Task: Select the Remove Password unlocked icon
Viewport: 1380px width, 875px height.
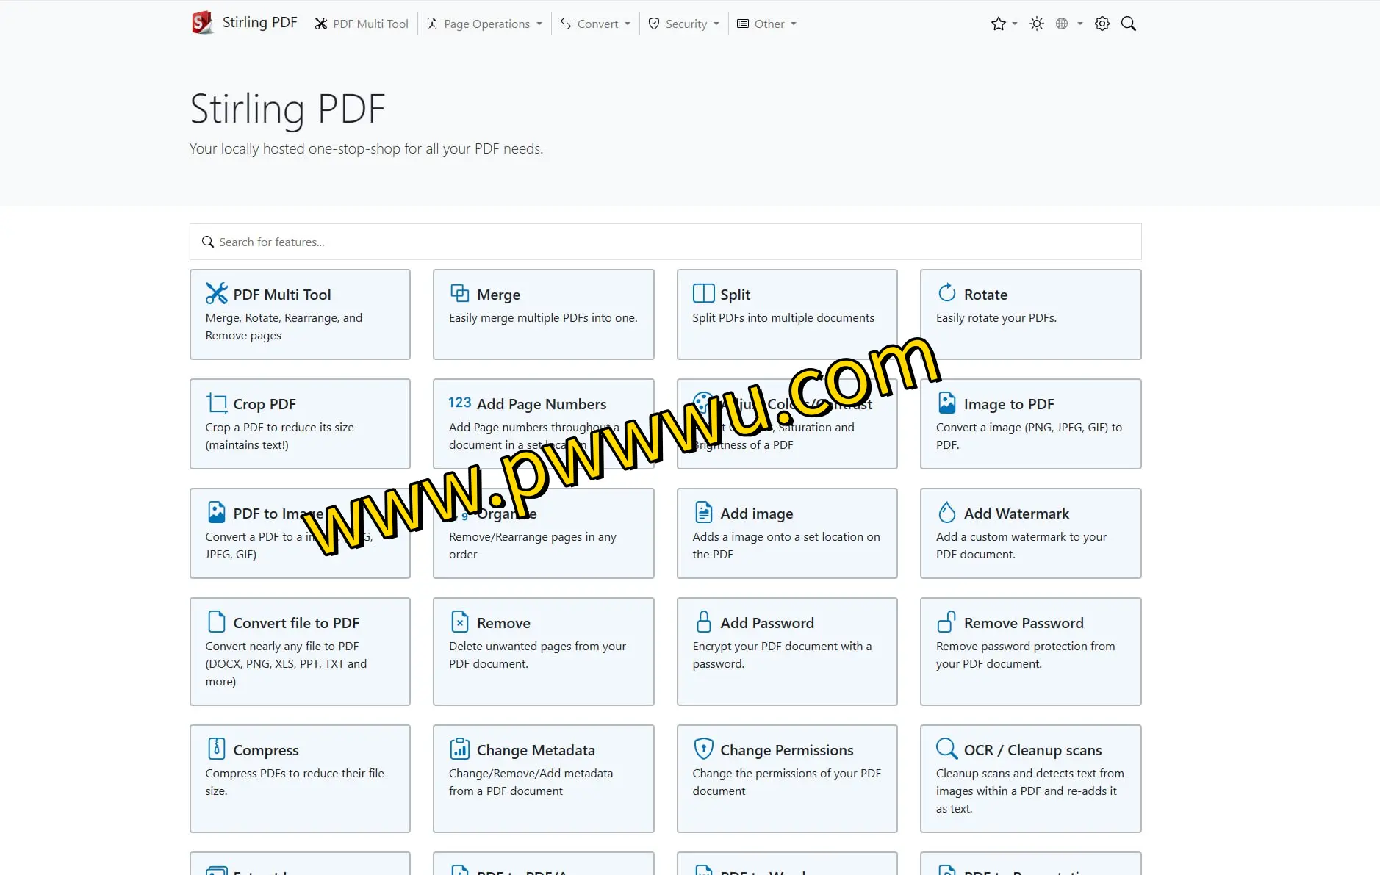Action: (946, 621)
